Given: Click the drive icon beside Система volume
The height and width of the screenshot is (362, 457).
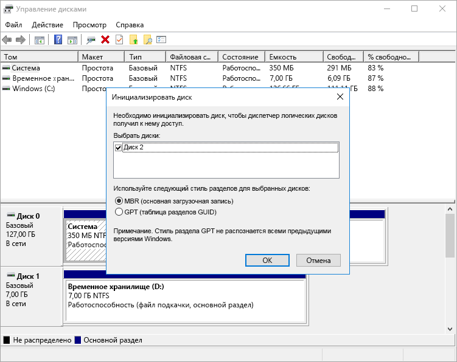Looking at the screenshot, I should pyautogui.click(x=6, y=68).
